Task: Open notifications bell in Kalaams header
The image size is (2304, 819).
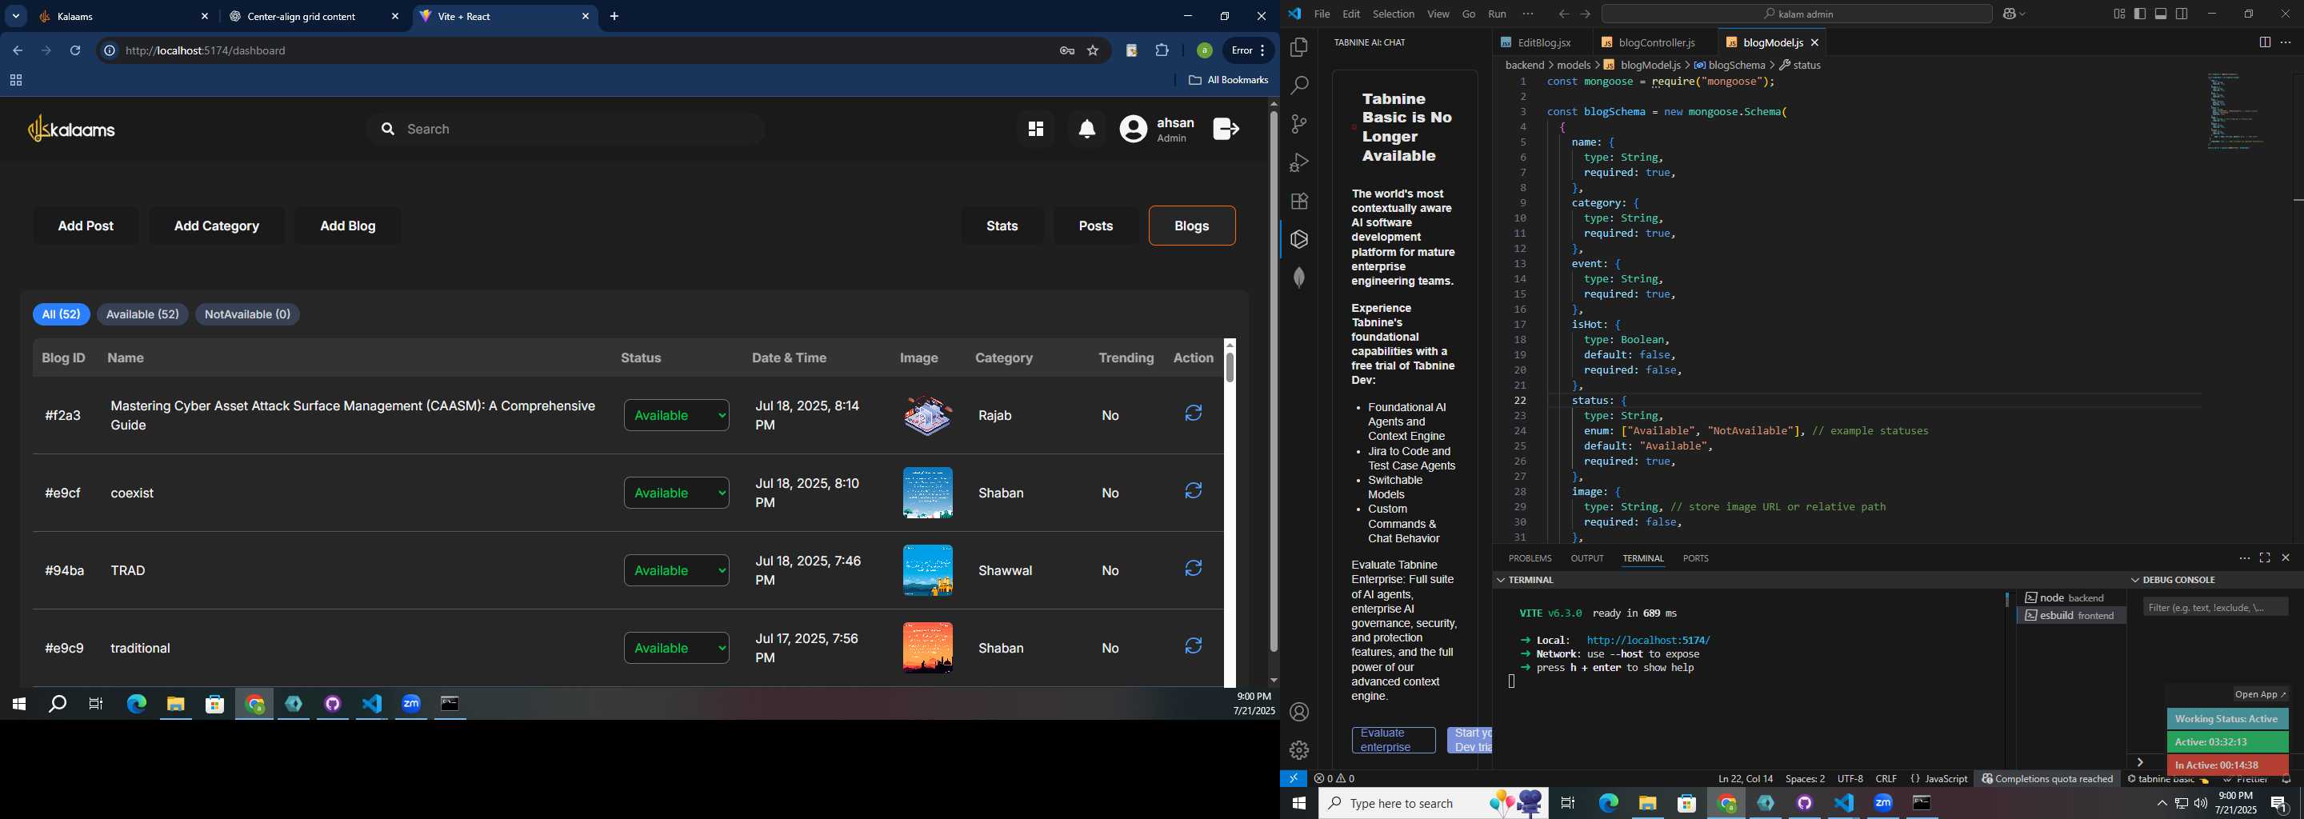Action: 1086,130
